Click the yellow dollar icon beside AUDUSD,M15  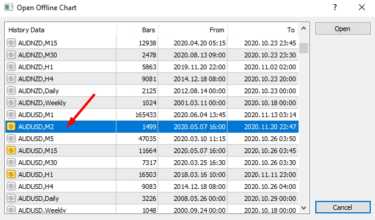[x=11, y=151]
